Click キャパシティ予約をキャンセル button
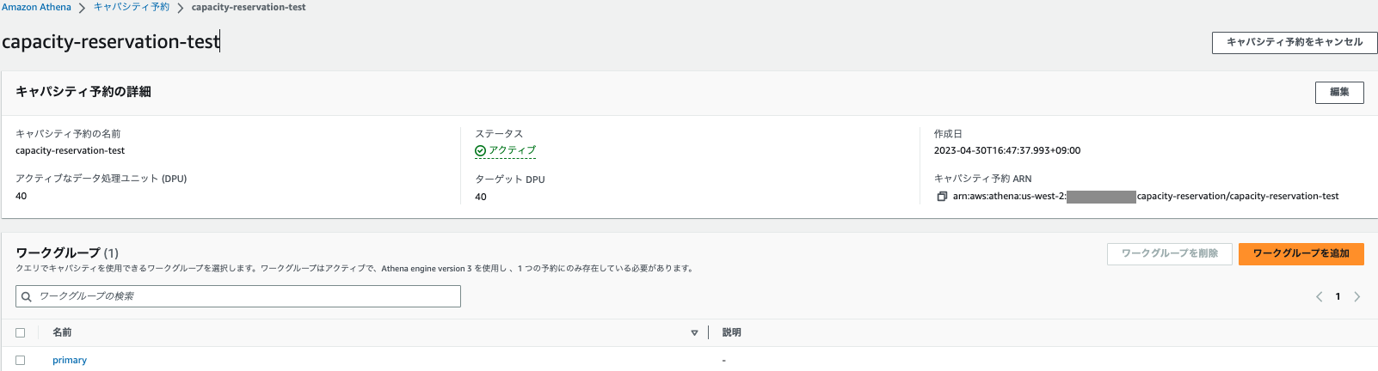 point(1295,43)
